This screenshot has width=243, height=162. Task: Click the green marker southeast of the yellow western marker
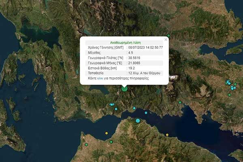(111, 142)
